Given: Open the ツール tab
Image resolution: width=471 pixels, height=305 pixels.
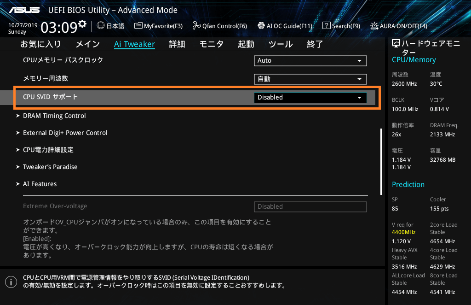Looking at the screenshot, I should tap(281, 44).
